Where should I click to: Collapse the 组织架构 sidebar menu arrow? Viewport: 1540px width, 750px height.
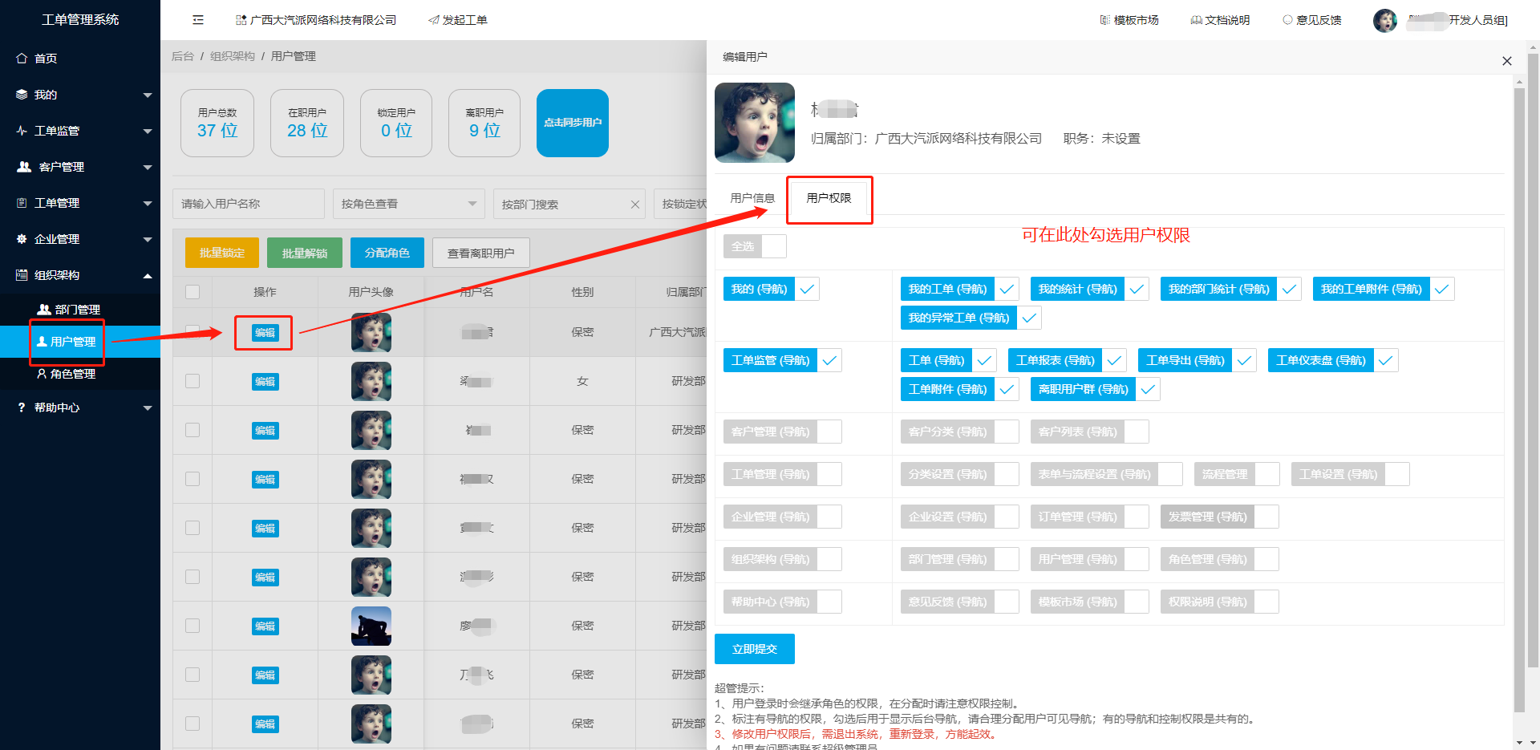click(x=148, y=276)
